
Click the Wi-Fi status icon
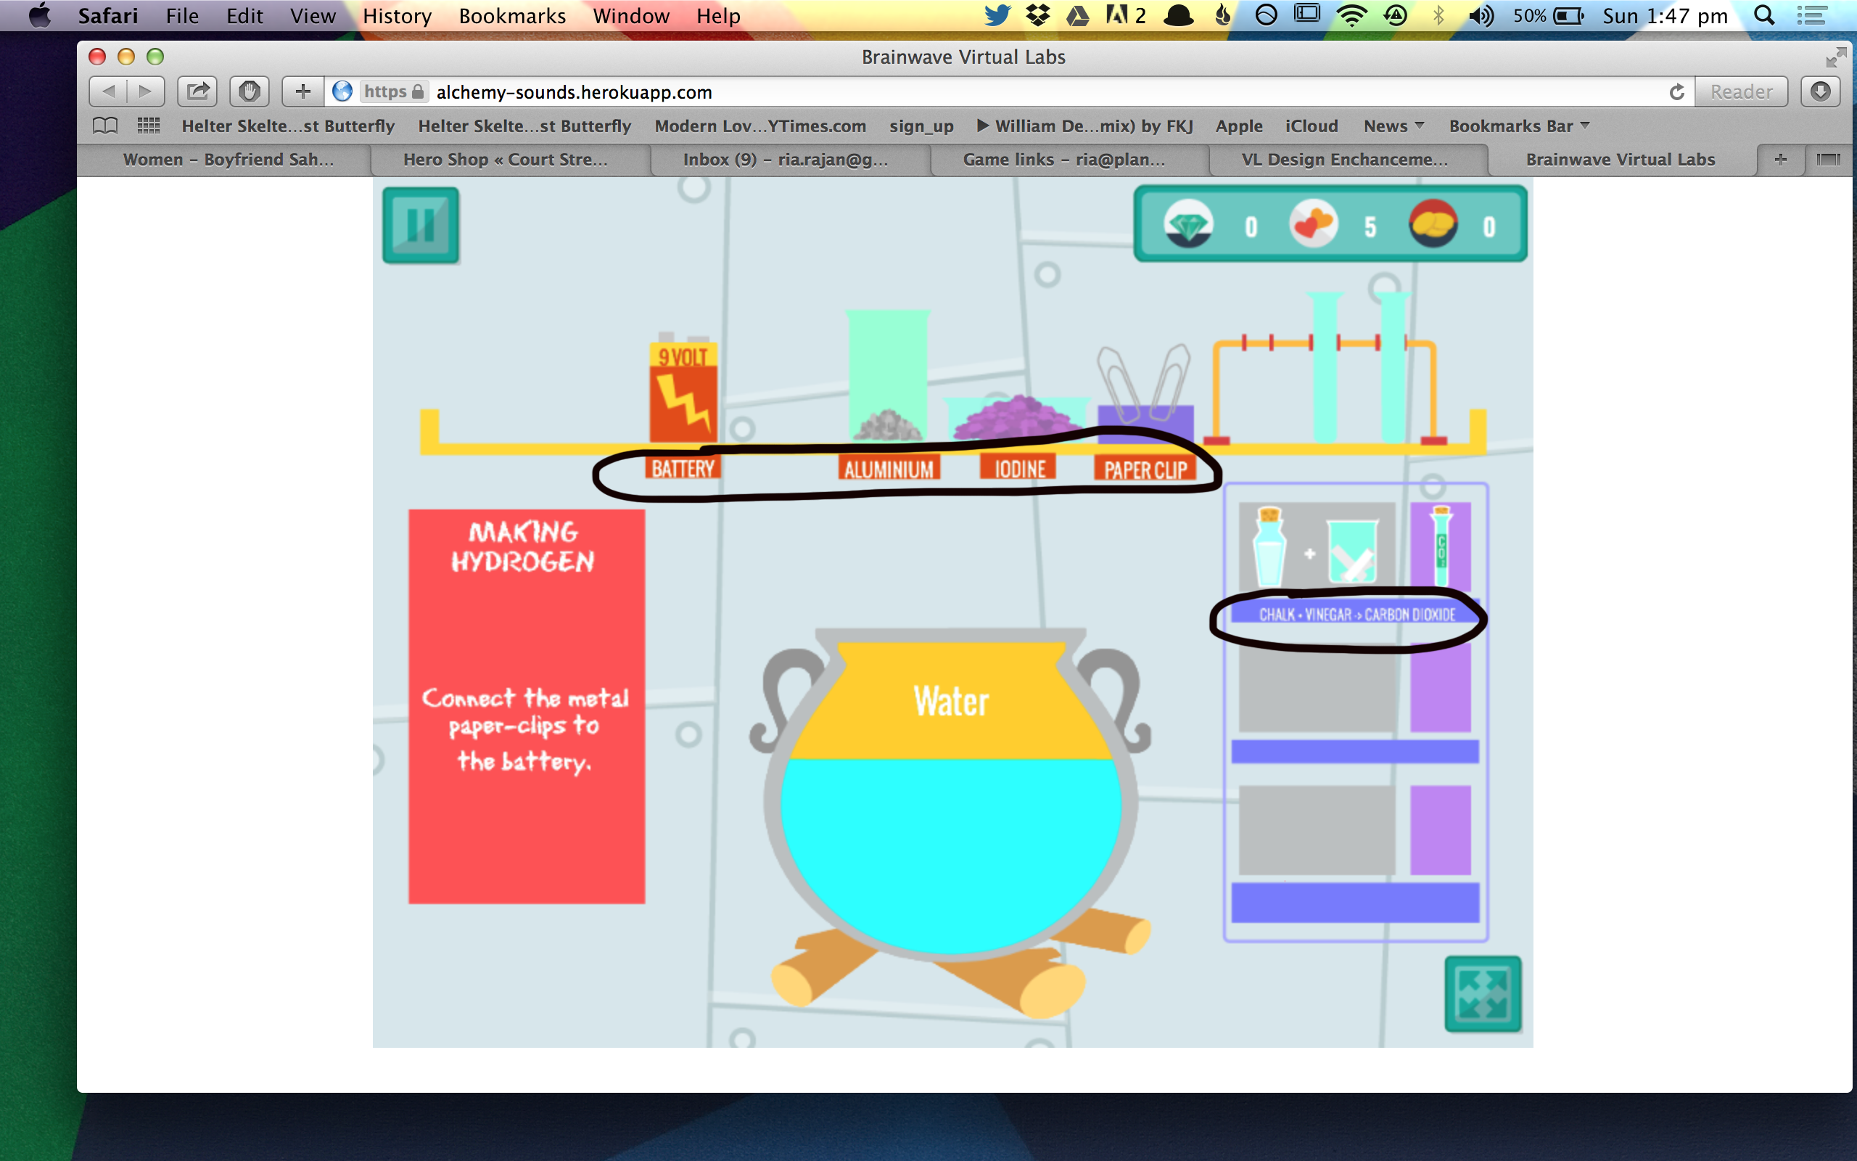click(1351, 15)
